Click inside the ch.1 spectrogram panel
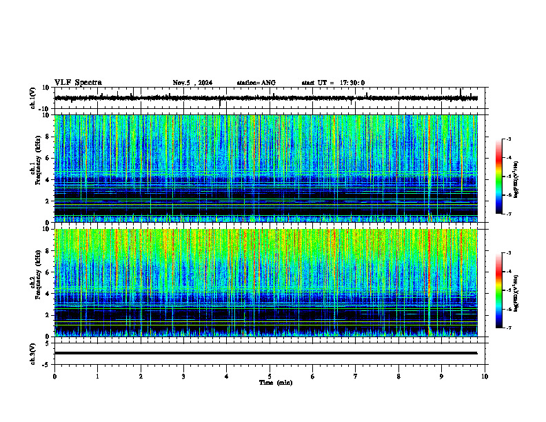The height and width of the screenshot is (422, 546). (266, 168)
